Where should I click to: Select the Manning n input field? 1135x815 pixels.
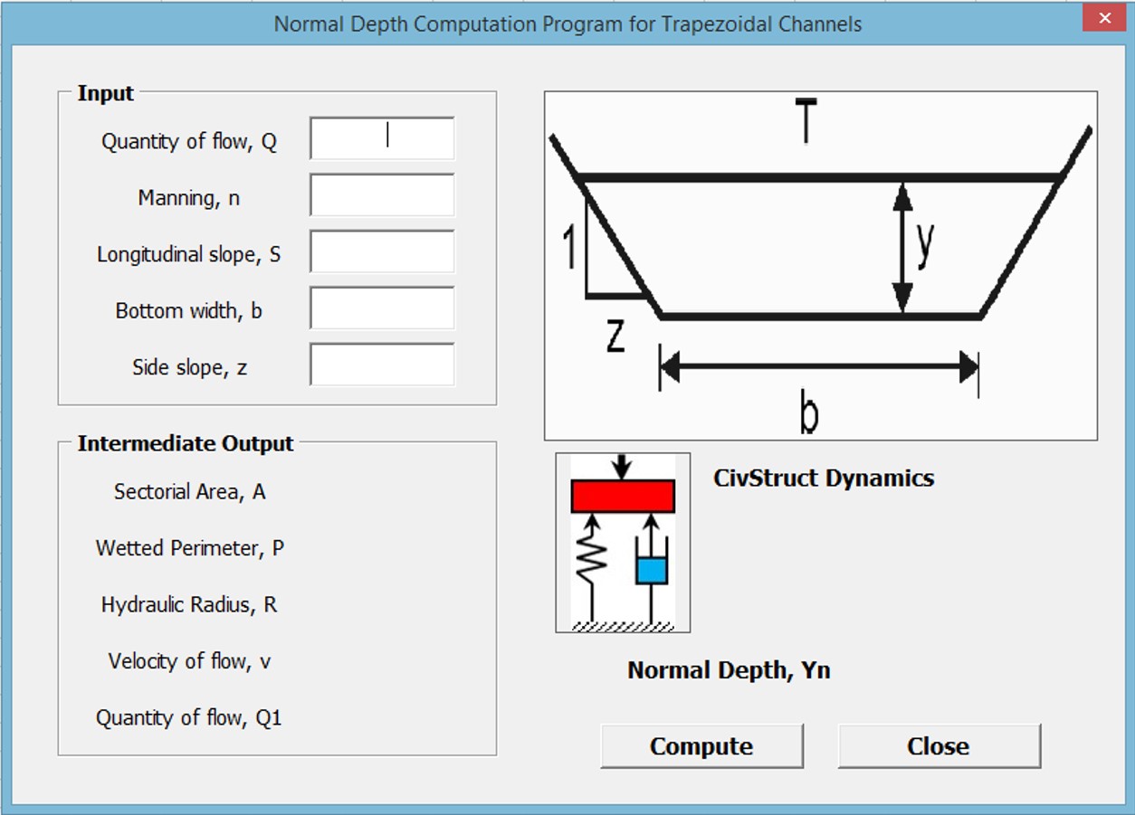pos(381,194)
